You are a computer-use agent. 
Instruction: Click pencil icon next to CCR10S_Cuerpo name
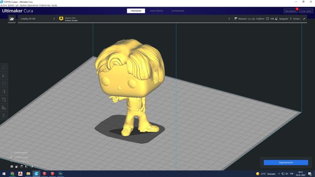coord(11,157)
